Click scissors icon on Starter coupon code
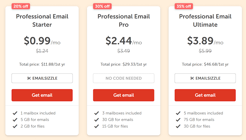Image resolution: width=246 pixels, height=140 pixels. 29,78
